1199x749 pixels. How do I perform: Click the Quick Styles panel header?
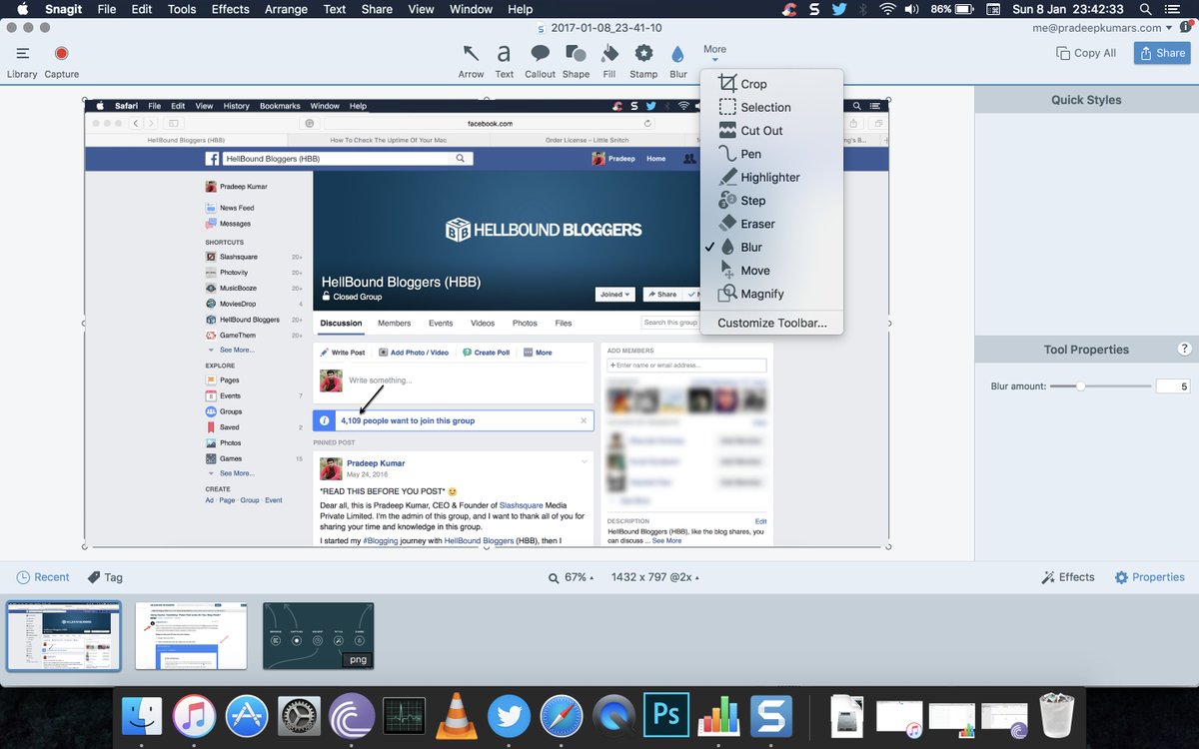coord(1086,100)
